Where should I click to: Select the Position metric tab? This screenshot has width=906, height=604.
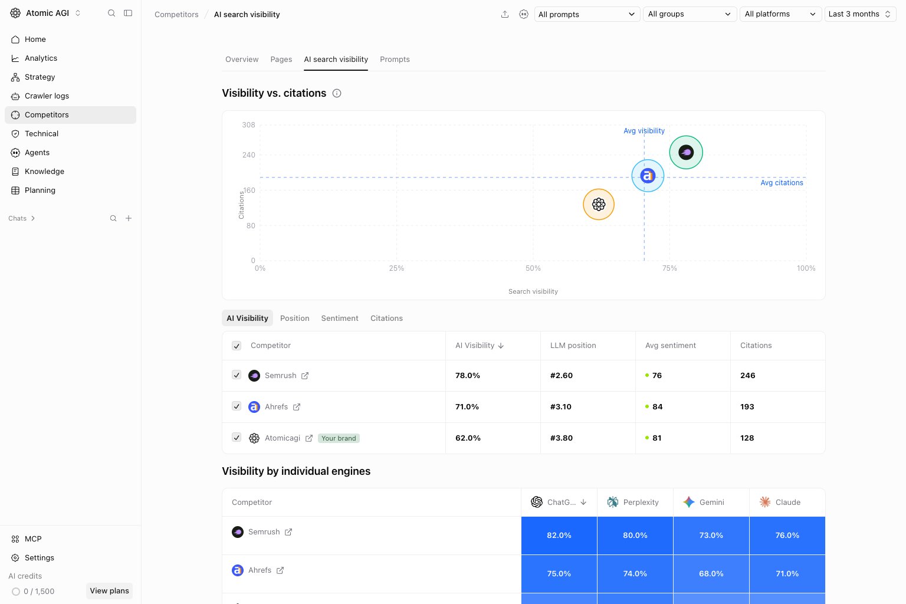click(295, 319)
